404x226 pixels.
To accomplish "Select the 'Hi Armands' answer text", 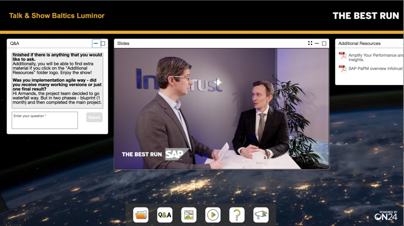I will (57, 98).
